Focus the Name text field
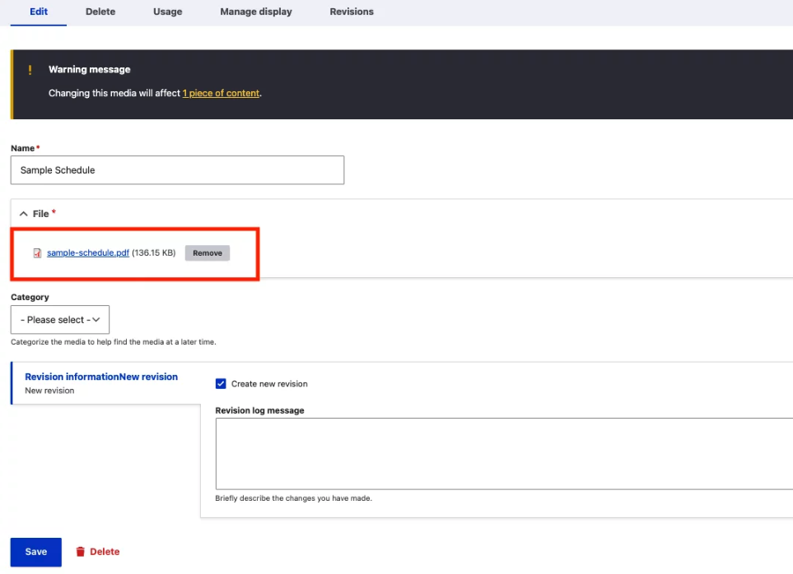The height and width of the screenshot is (574, 793). coord(177,170)
